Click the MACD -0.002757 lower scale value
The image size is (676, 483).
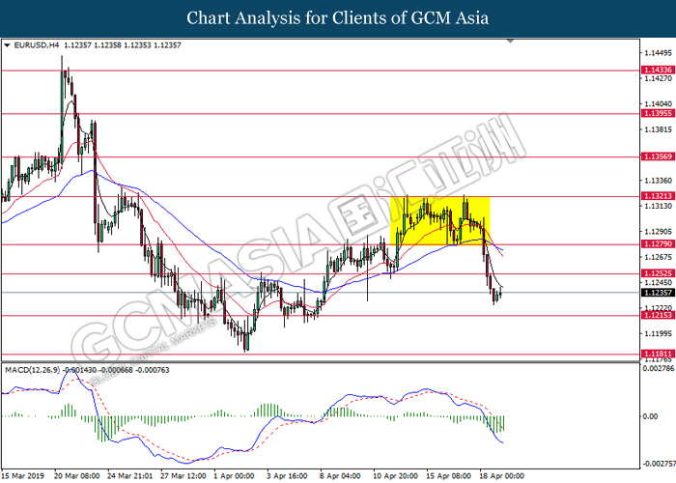659,464
